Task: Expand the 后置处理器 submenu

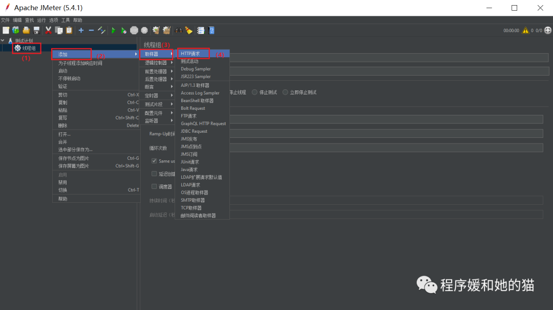Action: click(158, 79)
